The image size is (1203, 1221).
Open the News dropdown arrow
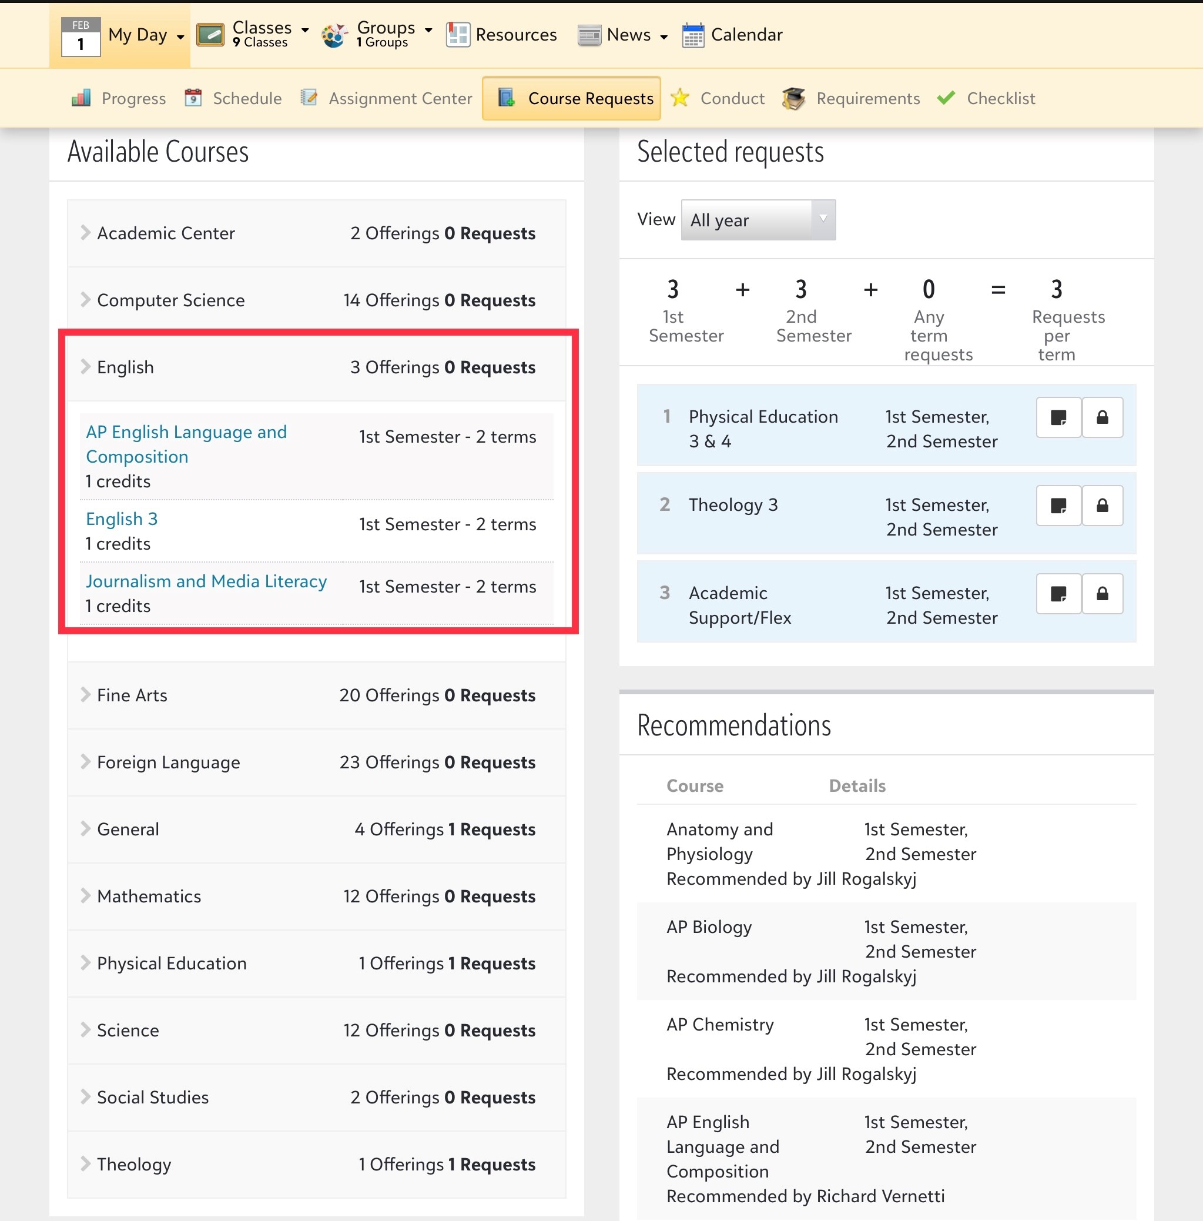coord(664,37)
